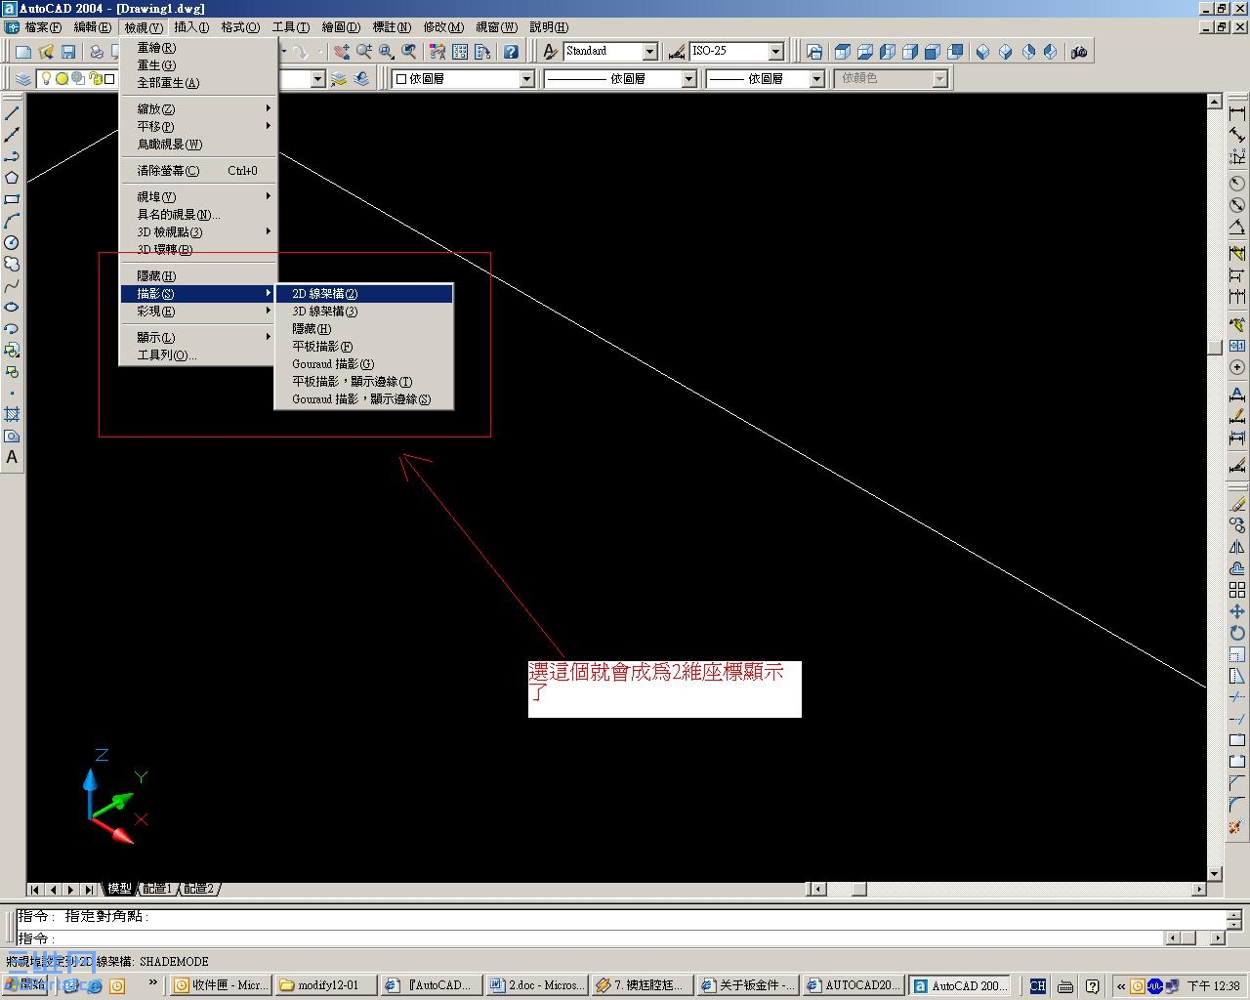Switch to the 配置2 layout tab
Image resolution: width=1250 pixels, height=1000 pixels.
point(198,889)
